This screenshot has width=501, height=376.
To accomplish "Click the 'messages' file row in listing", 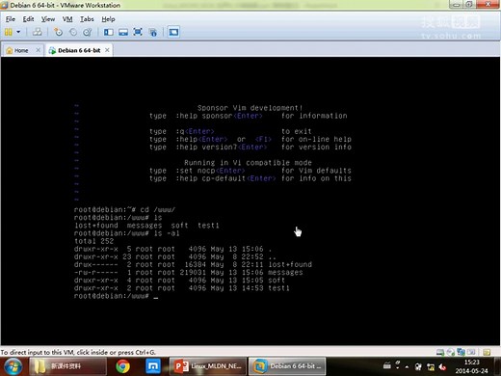I will [x=188, y=273].
